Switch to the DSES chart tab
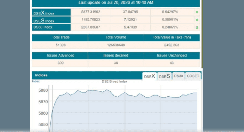Image resolution: width=244 pixels, height=132 pixels. pyautogui.click(x=164, y=76)
